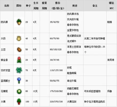Image resolution: width=117 pixels, height=107 pixels.
Task: Click the rhubarb icon in the 大黄 row
Action: click(x=19, y=101)
